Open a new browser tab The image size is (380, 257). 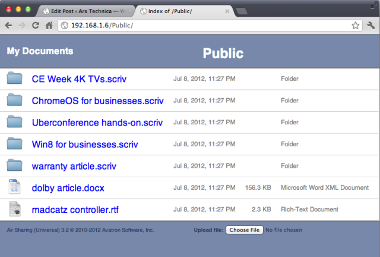pyautogui.click(x=242, y=11)
